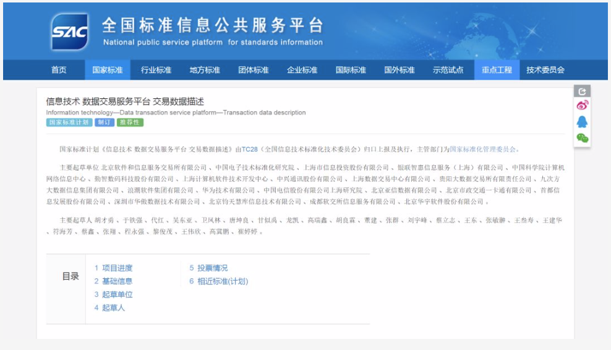Share page via WeChat icon
611x350 pixels.
(x=582, y=138)
